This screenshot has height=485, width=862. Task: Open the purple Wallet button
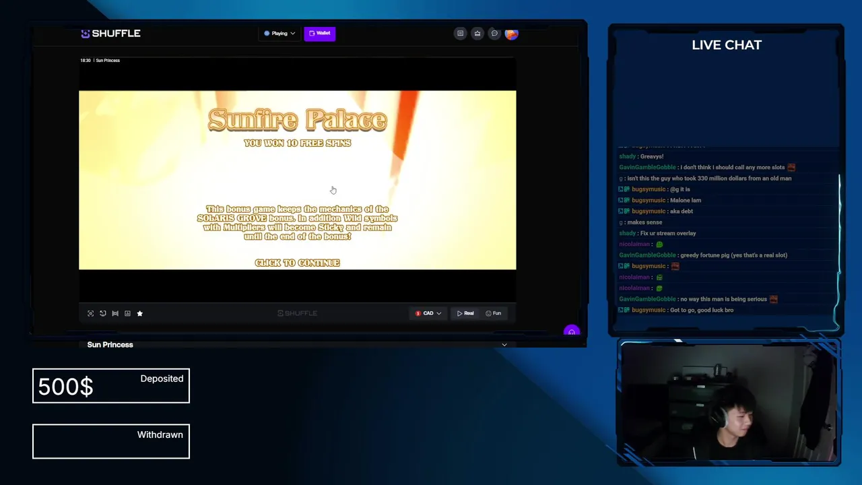click(319, 33)
